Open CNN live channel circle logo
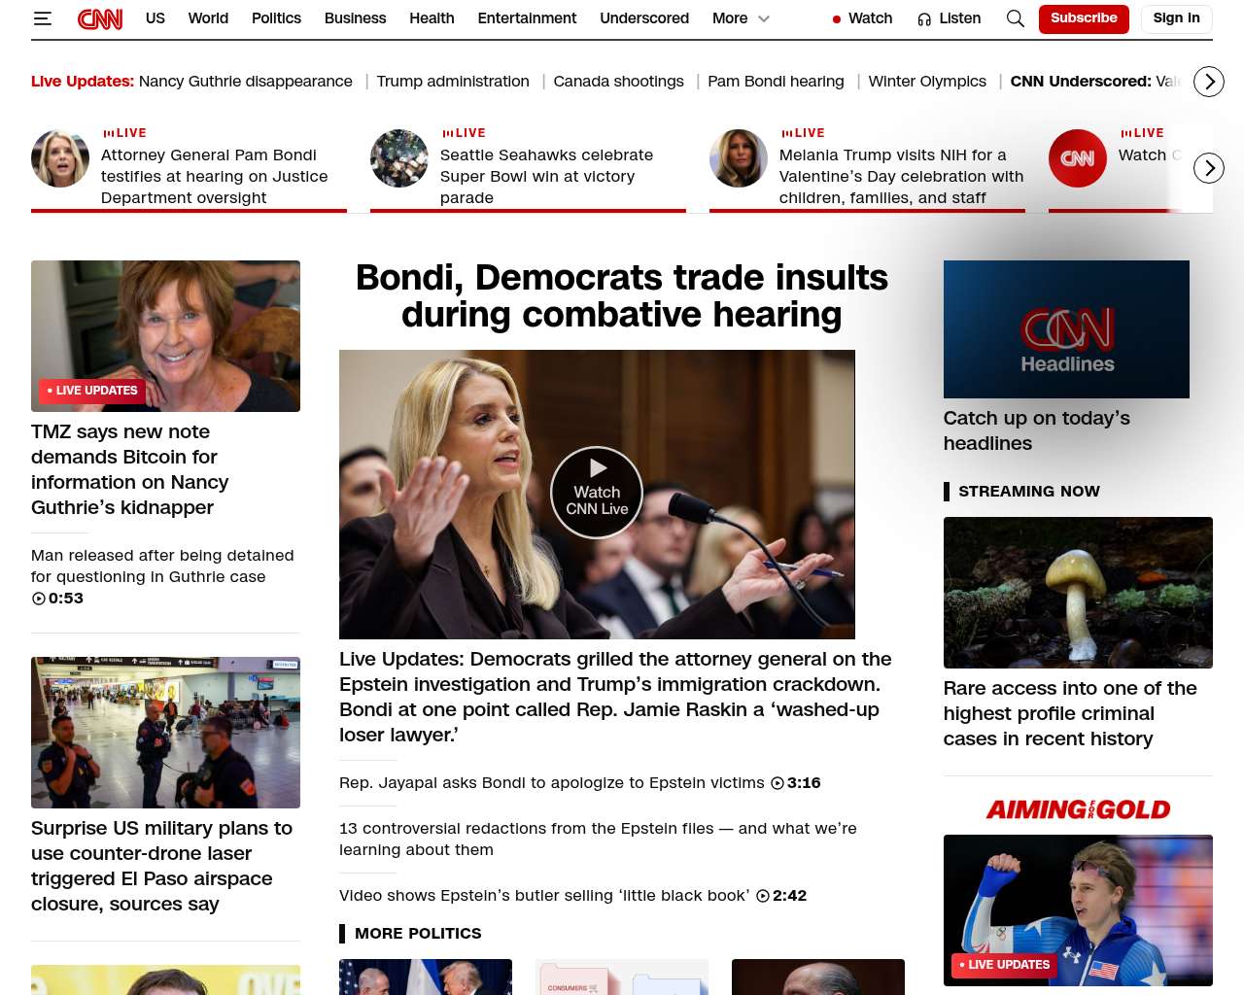This screenshot has height=995, width=1244. (1077, 158)
